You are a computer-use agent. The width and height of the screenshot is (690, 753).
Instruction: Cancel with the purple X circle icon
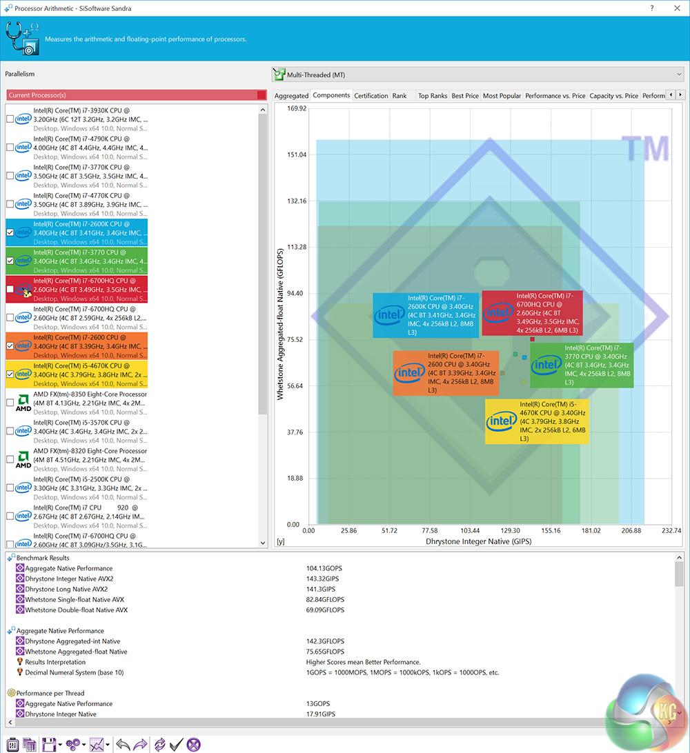point(194,745)
